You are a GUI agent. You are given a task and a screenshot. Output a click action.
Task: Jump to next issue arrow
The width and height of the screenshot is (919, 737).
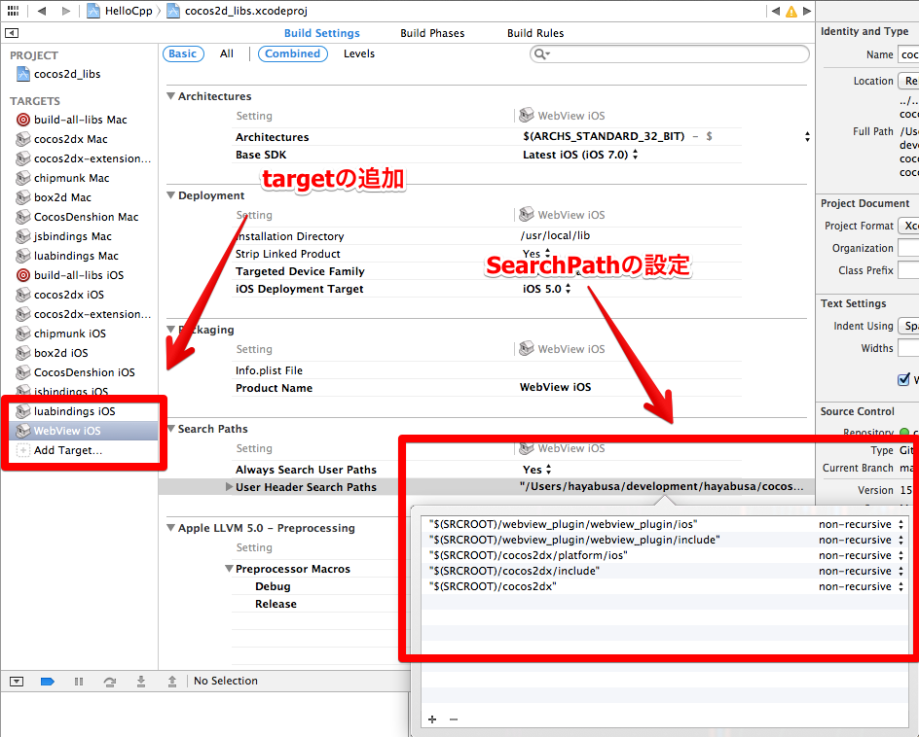point(807,11)
